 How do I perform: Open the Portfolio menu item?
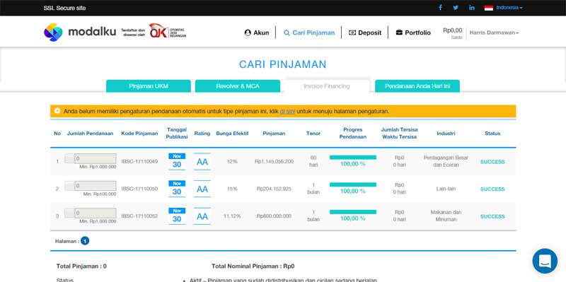[x=413, y=33]
